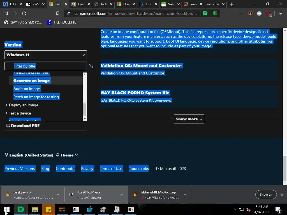Screen dimensions: 287x215
Task: Show hidden tray icons with the up chevron
Action: coord(235,209)
